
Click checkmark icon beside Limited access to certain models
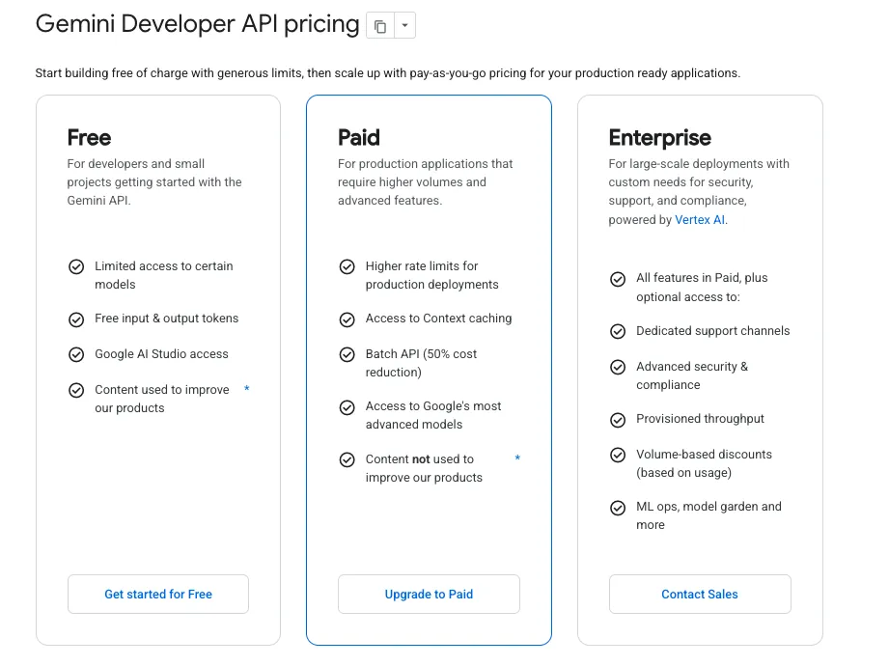point(76,266)
